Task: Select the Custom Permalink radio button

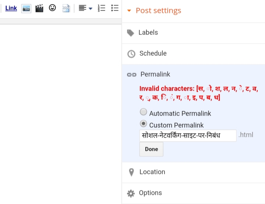Action: tap(143, 124)
